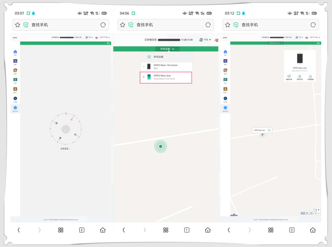Tap the home icon in the 03:12 screen sidebar
This screenshot has height=247, width=332.
tap(225, 52)
